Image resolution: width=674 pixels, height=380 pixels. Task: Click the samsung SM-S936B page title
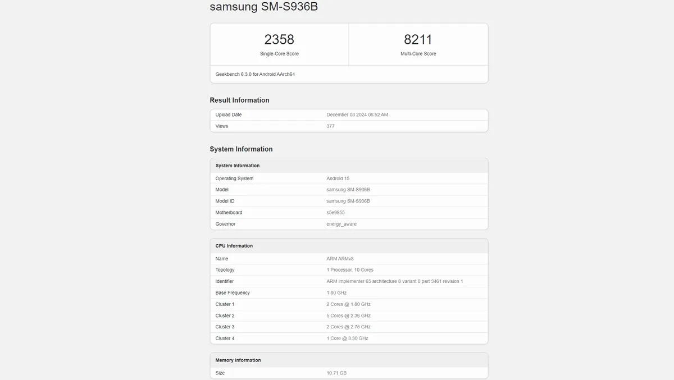[x=263, y=7]
